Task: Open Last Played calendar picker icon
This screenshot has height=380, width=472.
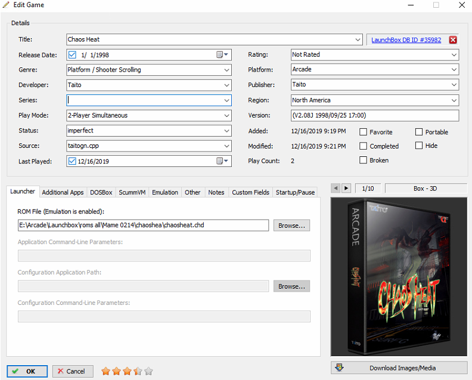Action: click(x=222, y=161)
